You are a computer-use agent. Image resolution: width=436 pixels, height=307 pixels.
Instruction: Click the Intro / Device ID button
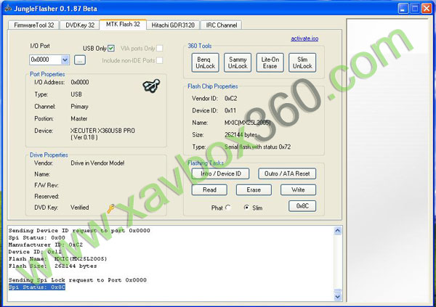[x=220, y=173]
